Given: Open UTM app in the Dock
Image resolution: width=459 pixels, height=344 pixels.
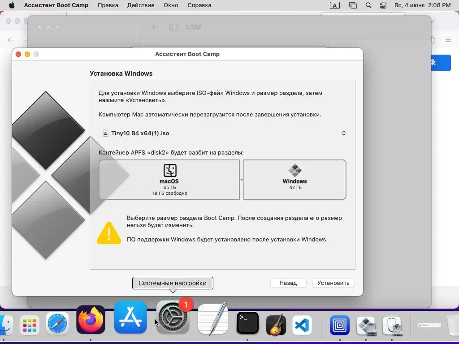Looking at the screenshot, I should [x=340, y=325].
